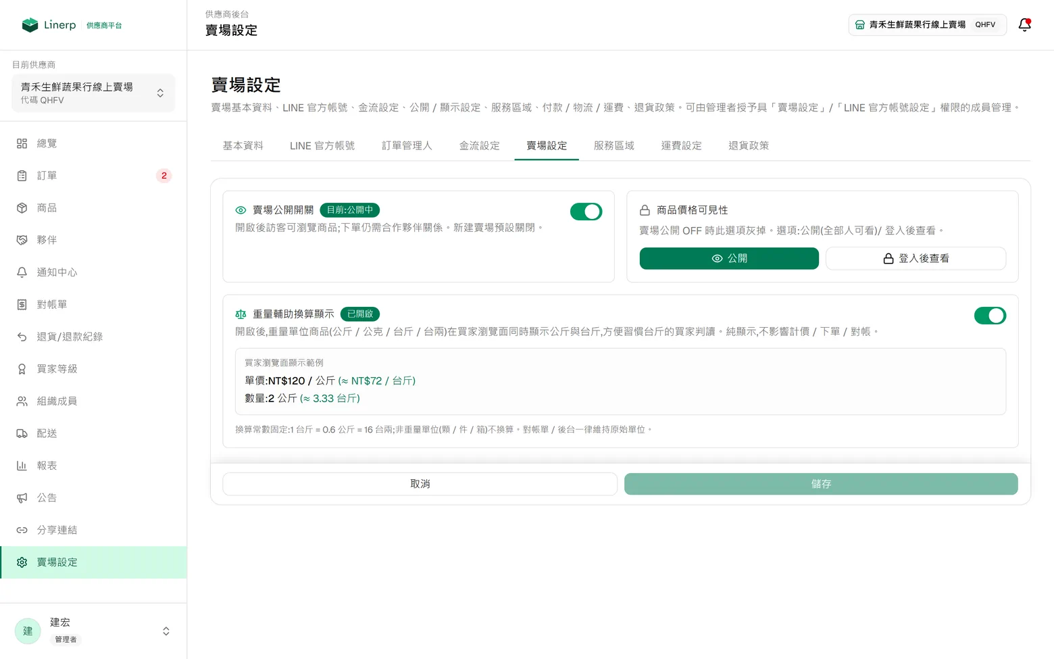Open 報表 in the sidebar
The height and width of the screenshot is (659, 1054).
point(93,466)
